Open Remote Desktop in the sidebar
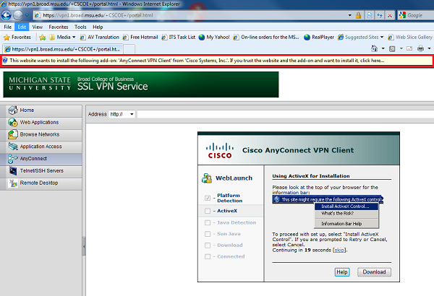Viewport: 434px width, 296px height. point(41,183)
